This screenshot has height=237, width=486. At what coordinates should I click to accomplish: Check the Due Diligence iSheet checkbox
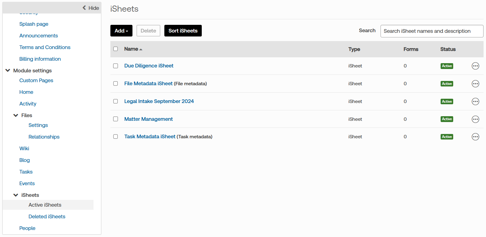click(116, 66)
